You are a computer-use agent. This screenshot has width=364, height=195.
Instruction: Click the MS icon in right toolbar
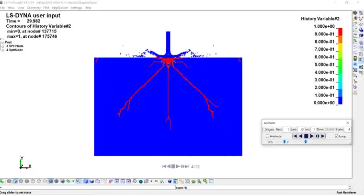click(x=361, y=67)
